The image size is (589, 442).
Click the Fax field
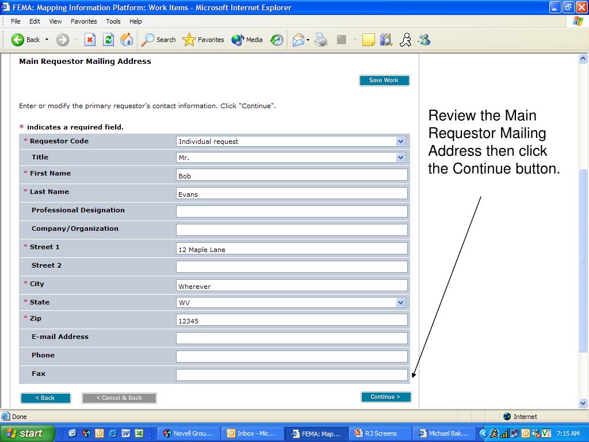[292, 375]
